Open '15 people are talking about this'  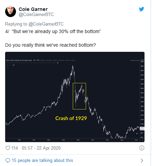[43, 161]
